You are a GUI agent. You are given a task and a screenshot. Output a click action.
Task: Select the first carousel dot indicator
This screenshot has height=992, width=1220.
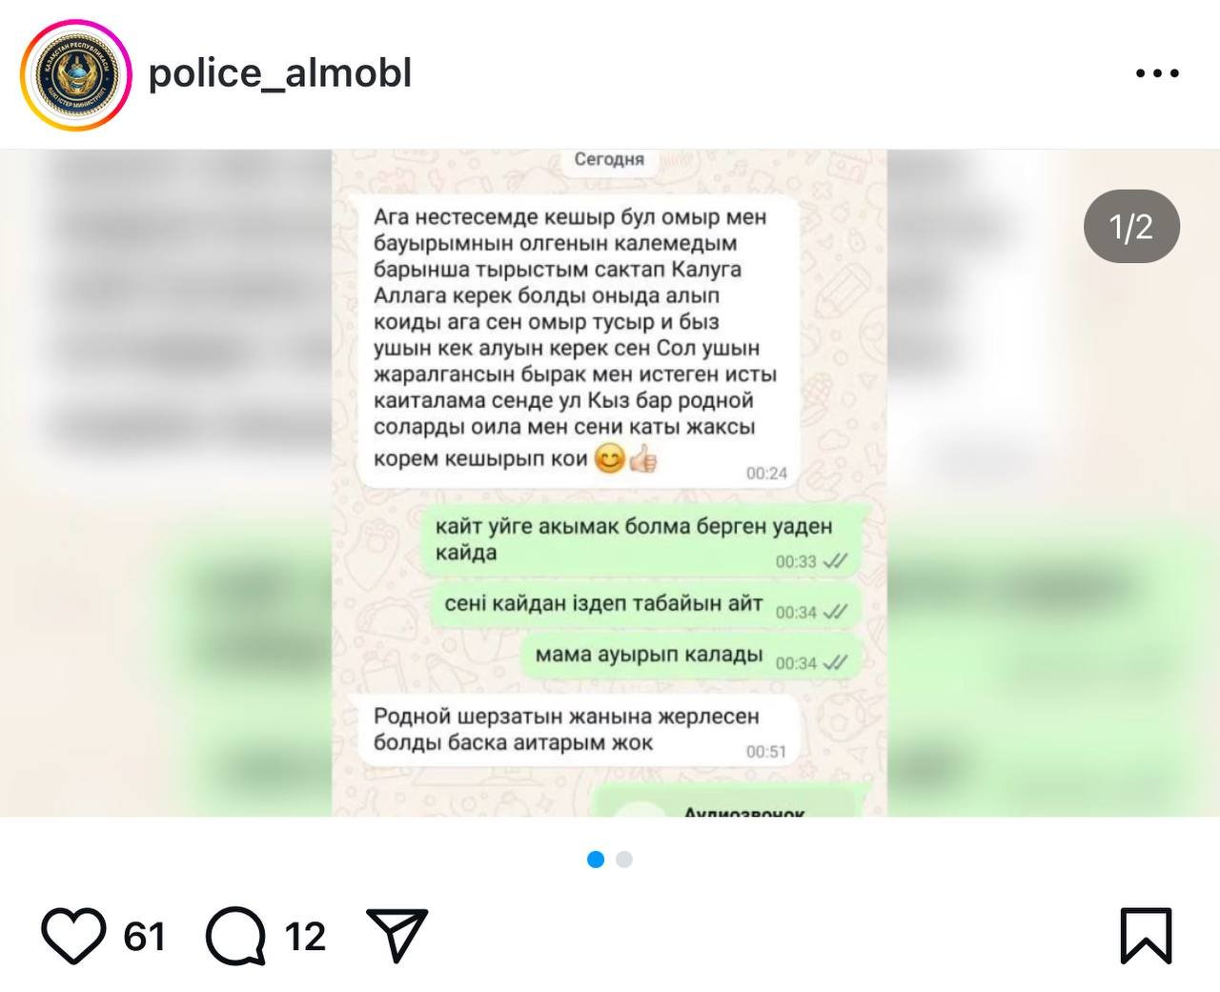[x=596, y=860]
